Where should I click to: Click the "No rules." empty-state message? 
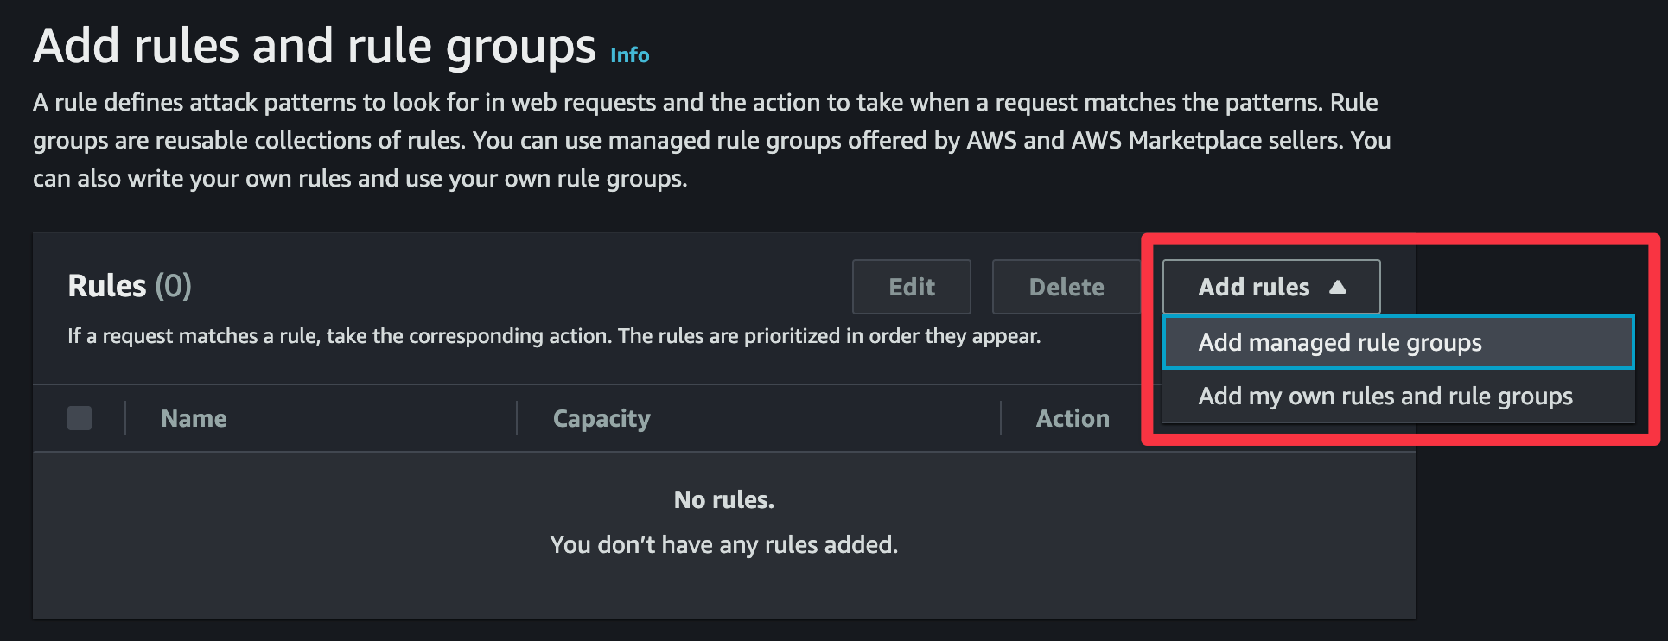tap(724, 499)
